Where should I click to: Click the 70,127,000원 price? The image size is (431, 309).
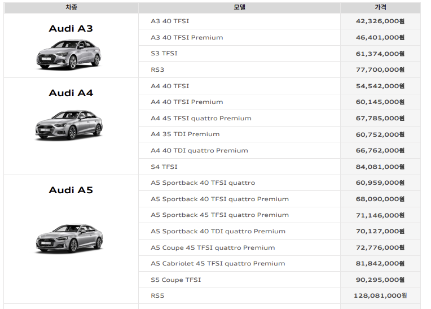pos(380,231)
